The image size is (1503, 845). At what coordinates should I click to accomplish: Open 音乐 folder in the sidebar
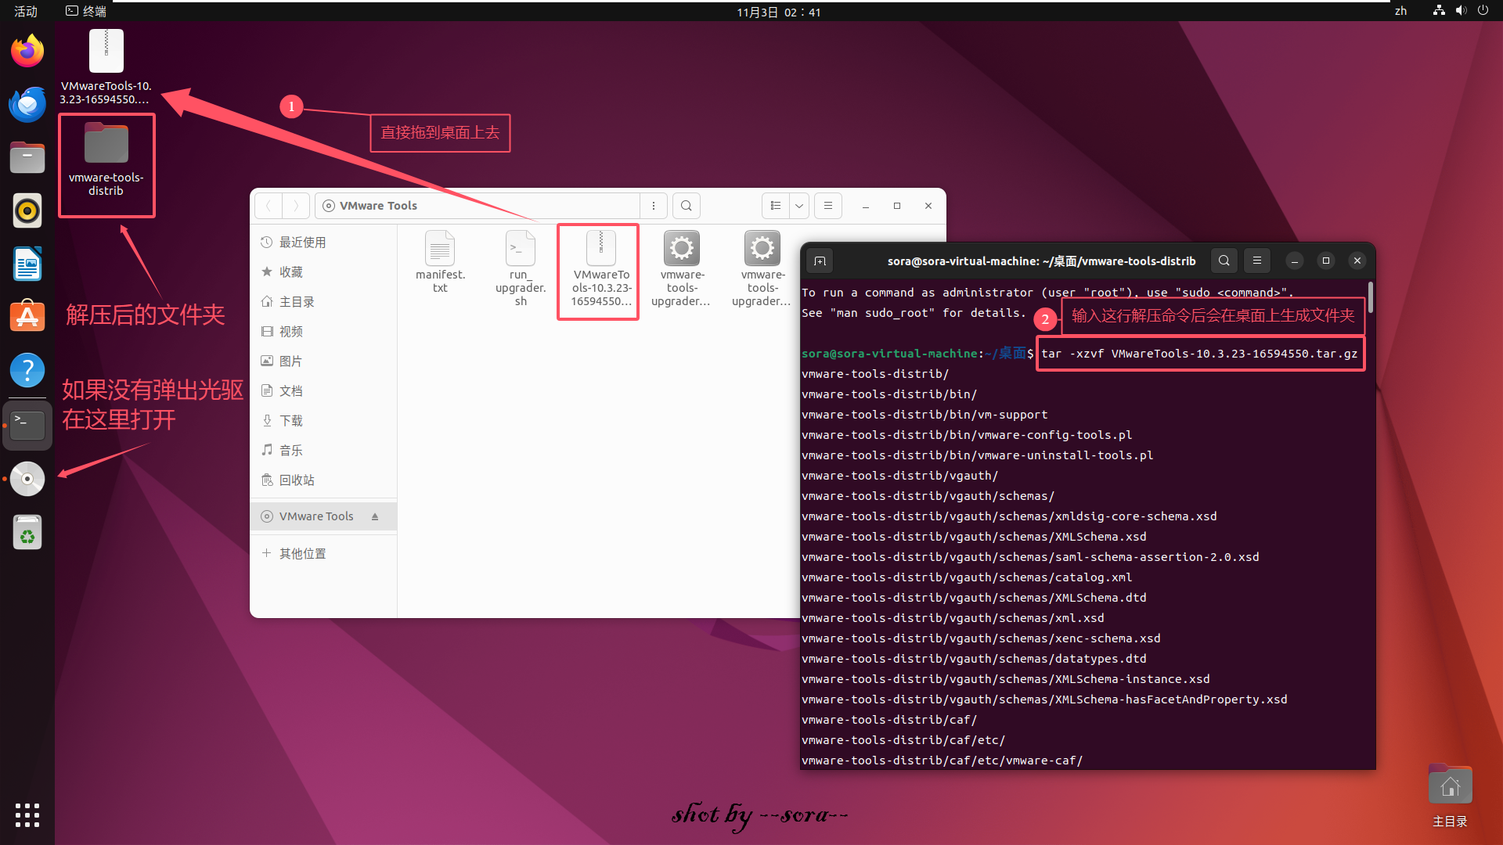click(x=323, y=451)
